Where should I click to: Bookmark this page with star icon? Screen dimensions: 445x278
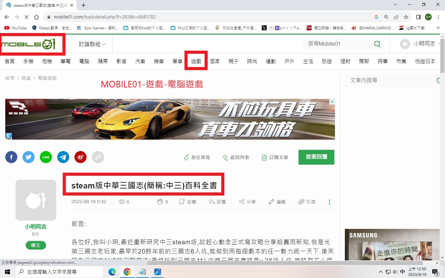point(406,17)
